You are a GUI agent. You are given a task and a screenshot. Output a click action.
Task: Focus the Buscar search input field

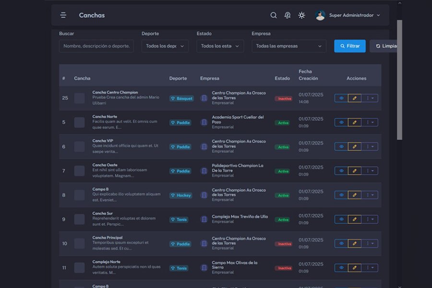(96, 46)
